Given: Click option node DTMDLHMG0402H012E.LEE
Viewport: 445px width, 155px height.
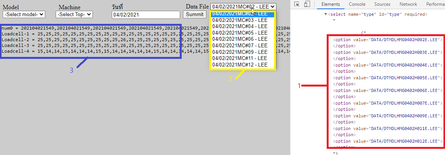Looking at the screenshot, I should tap(388, 141).
